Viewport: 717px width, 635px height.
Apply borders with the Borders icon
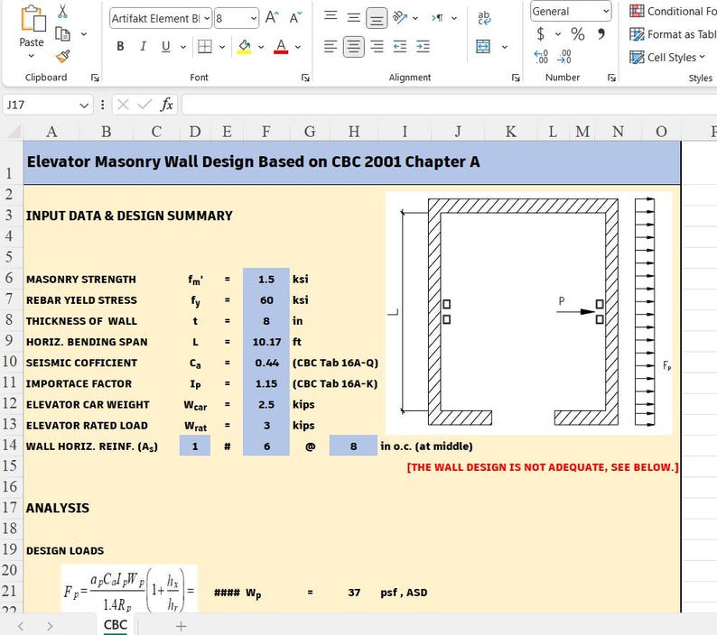pos(204,46)
